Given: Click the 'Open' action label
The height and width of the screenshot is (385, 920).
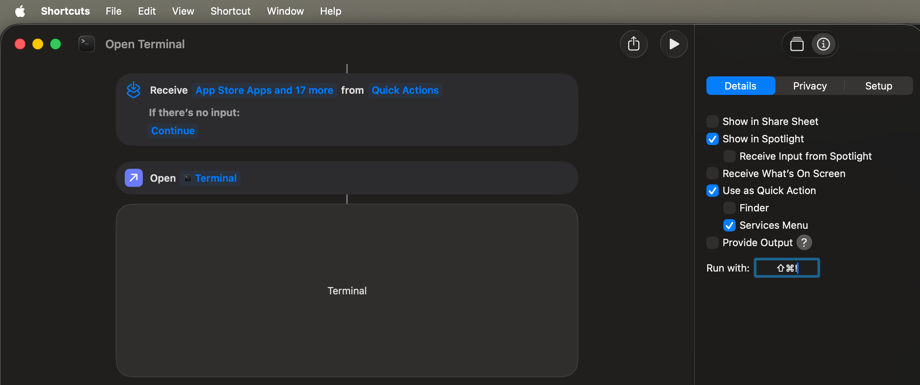Looking at the screenshot, I should pyautogui.click(x=163, y=178).
